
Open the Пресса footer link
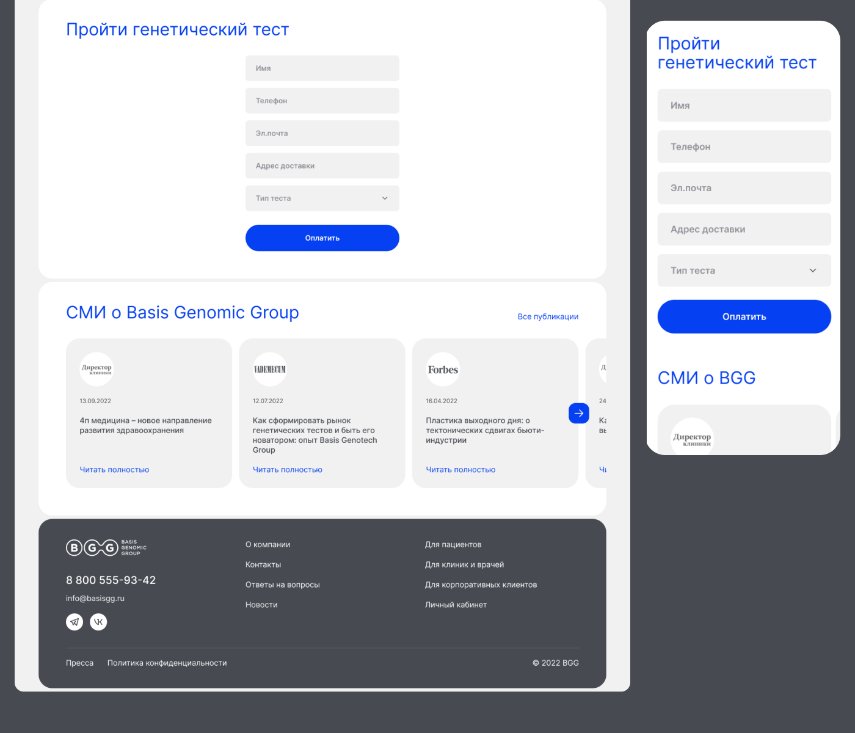pyautogui.click(x=80, y=663)
